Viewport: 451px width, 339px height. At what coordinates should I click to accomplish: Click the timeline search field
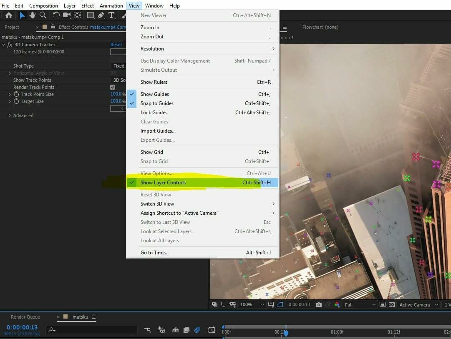[92, 330]
